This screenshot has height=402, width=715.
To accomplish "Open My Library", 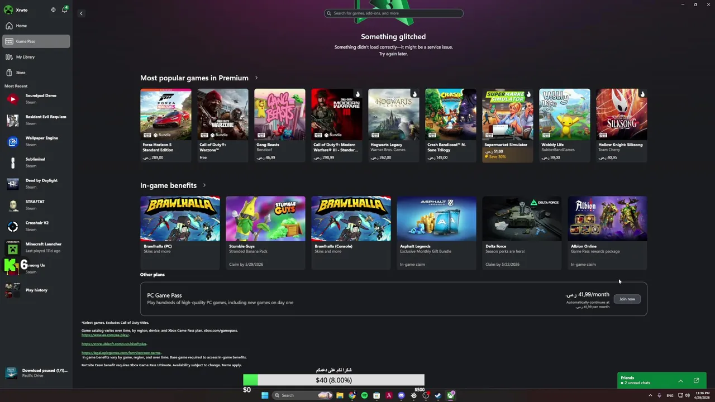I will (x=36, y=57).
